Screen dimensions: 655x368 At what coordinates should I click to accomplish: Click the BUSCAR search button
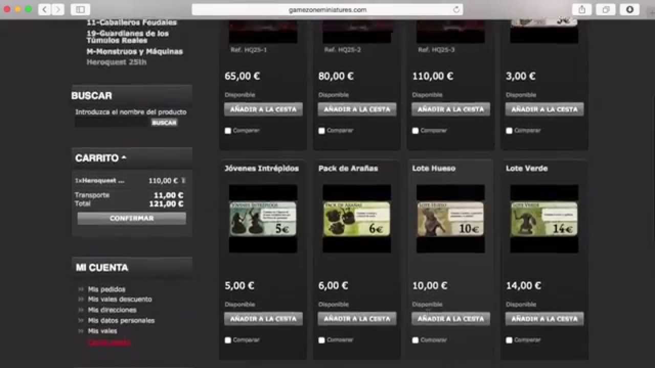click(x=164, y=123)
